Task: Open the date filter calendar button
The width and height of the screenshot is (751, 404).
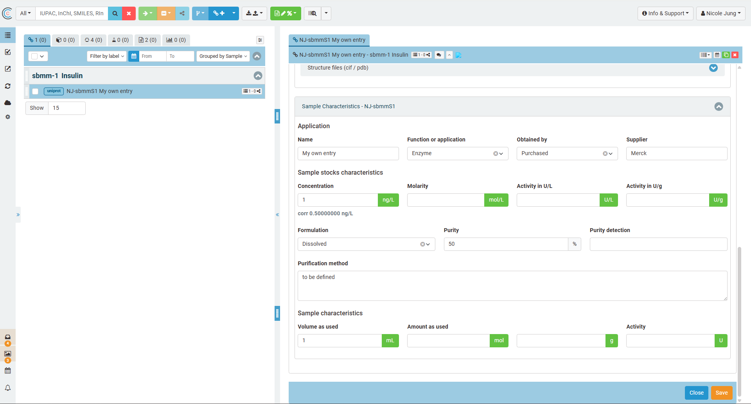Action: (x=134, y=56)
